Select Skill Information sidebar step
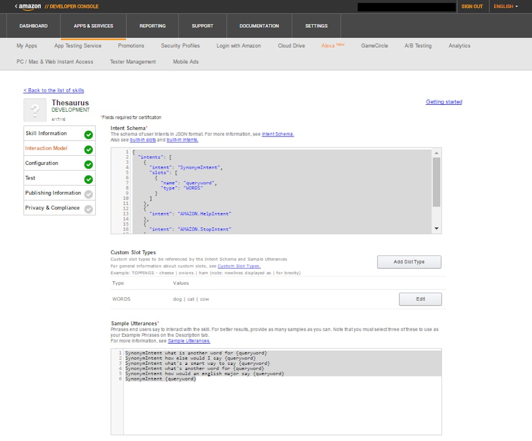 (59, 133)
